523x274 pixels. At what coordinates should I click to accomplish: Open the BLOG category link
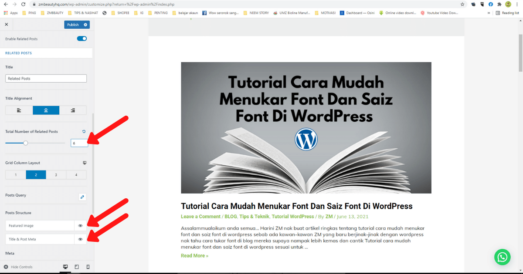pos(231,217)
